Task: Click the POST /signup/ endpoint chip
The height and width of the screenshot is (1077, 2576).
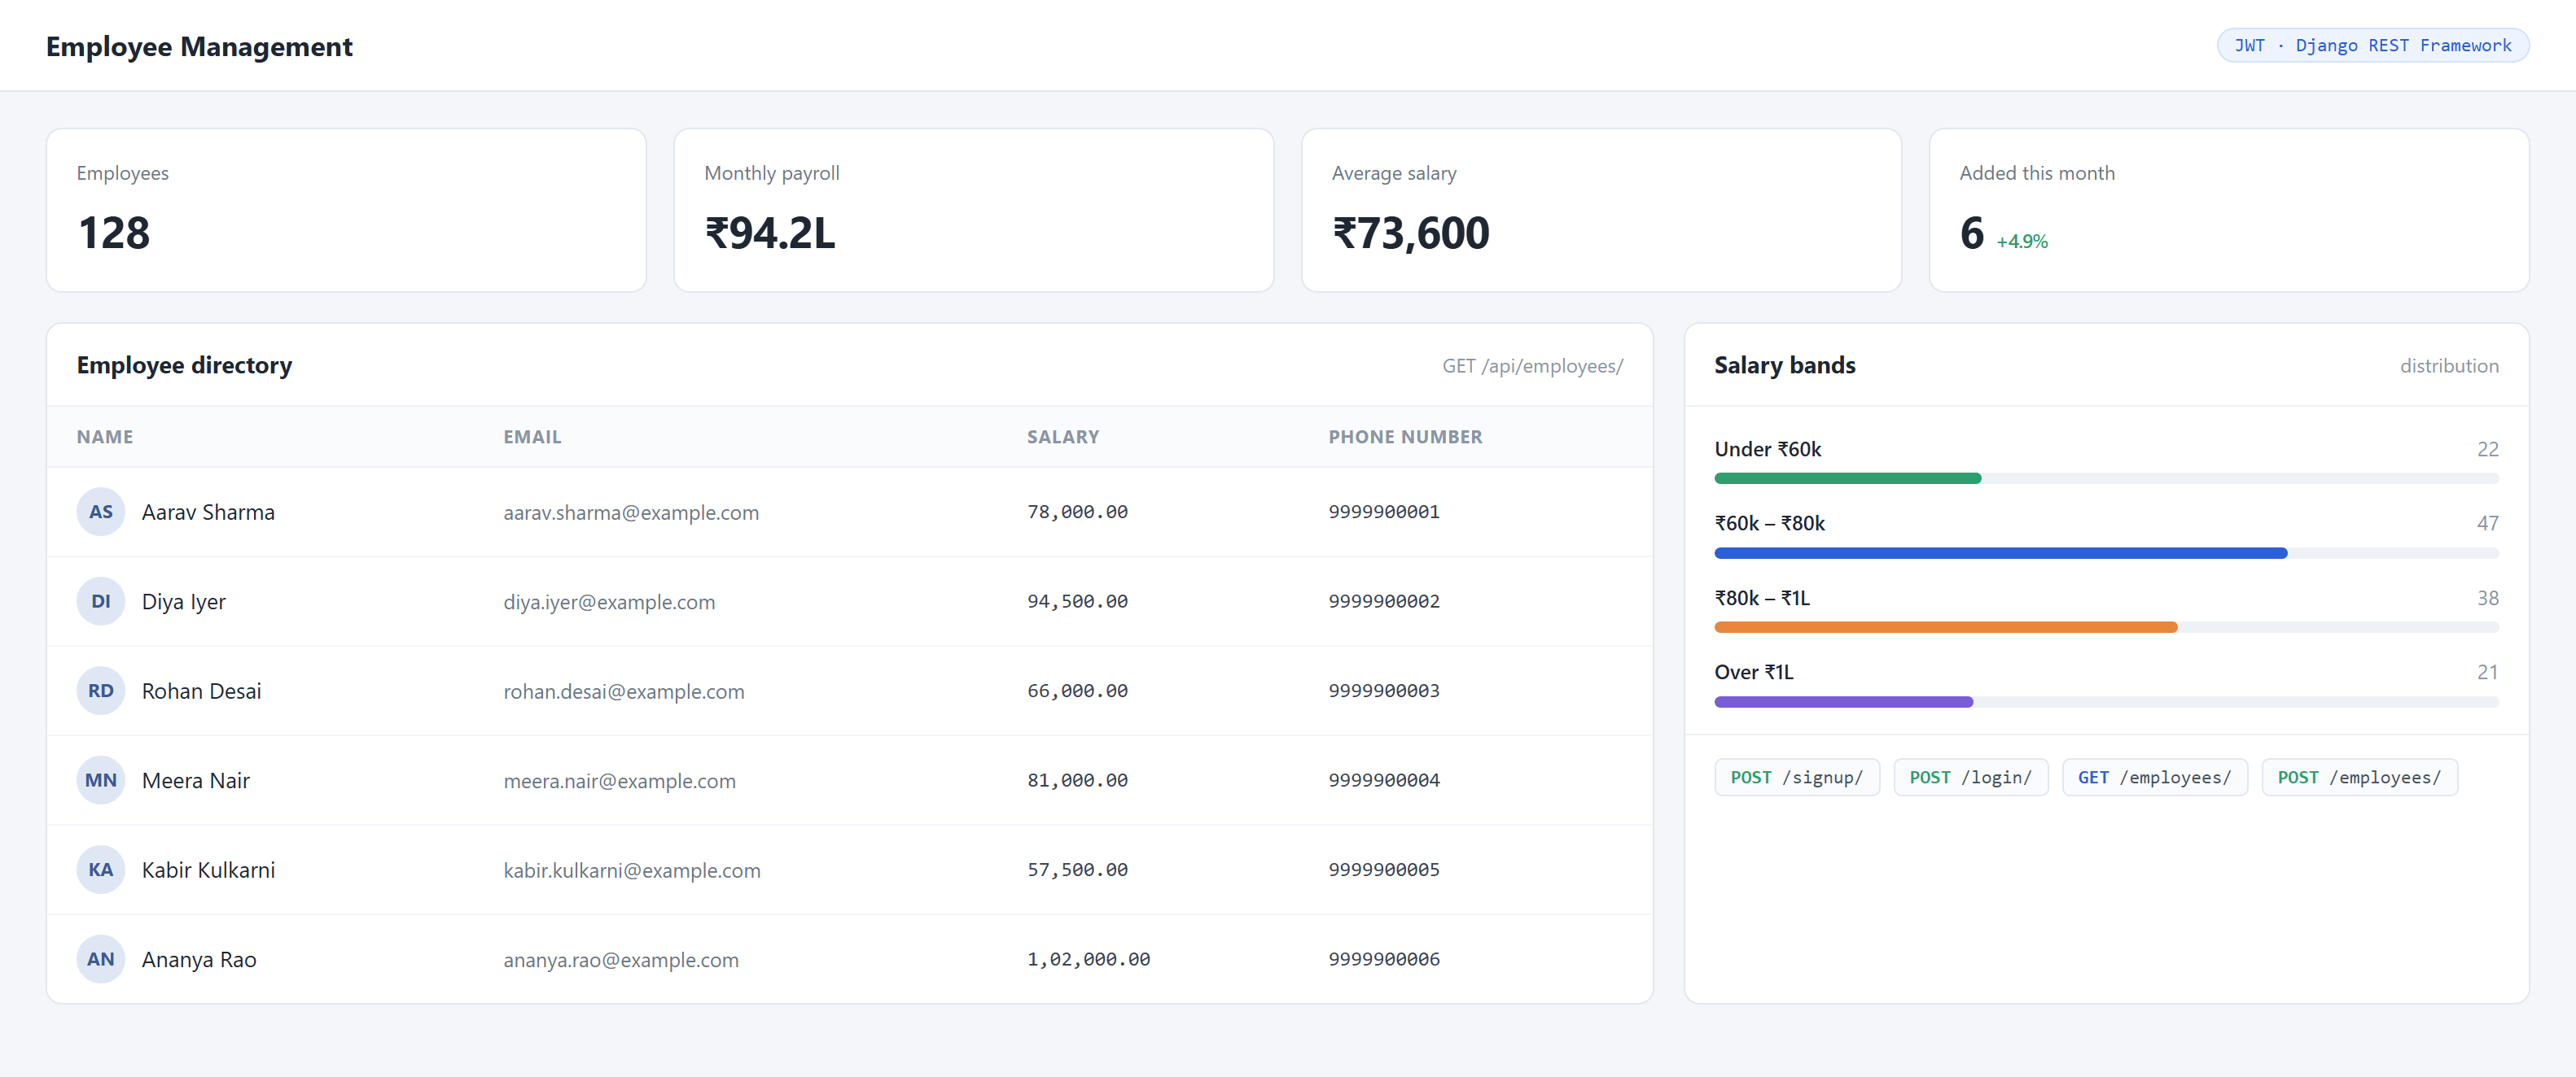Action: tap(1797, 778)
